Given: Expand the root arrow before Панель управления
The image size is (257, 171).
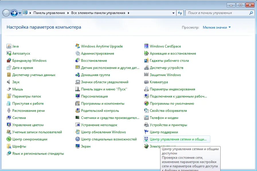Looking at the screenshot, I should 30,13.
